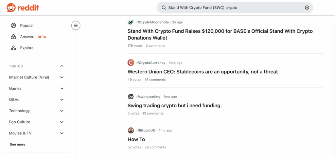
Task: Open r/CryptoMoonShots community avatar
Action: pyautogui.click(x=131, y=22)
